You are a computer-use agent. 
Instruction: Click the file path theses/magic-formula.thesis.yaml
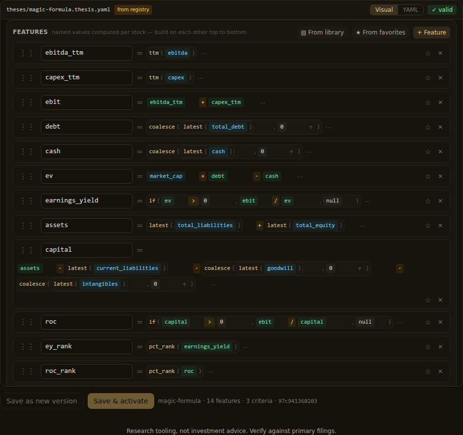click(58, 9)
